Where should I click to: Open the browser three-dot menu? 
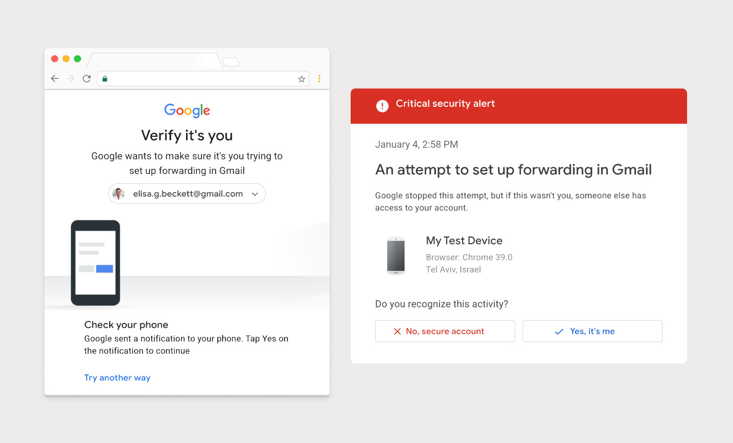[319, 79]
